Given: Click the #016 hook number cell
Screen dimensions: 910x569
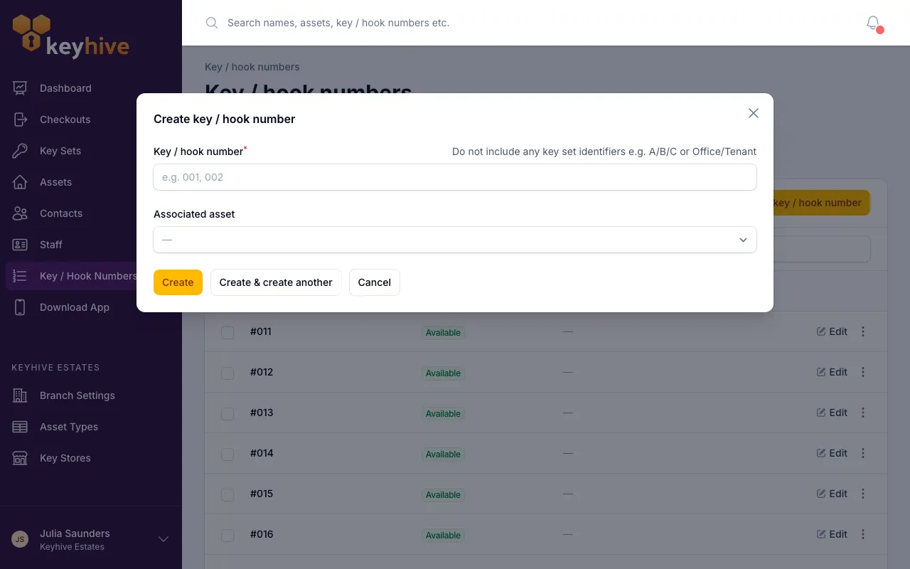Looking at the screenshot, I should click(x=262, y=534).
